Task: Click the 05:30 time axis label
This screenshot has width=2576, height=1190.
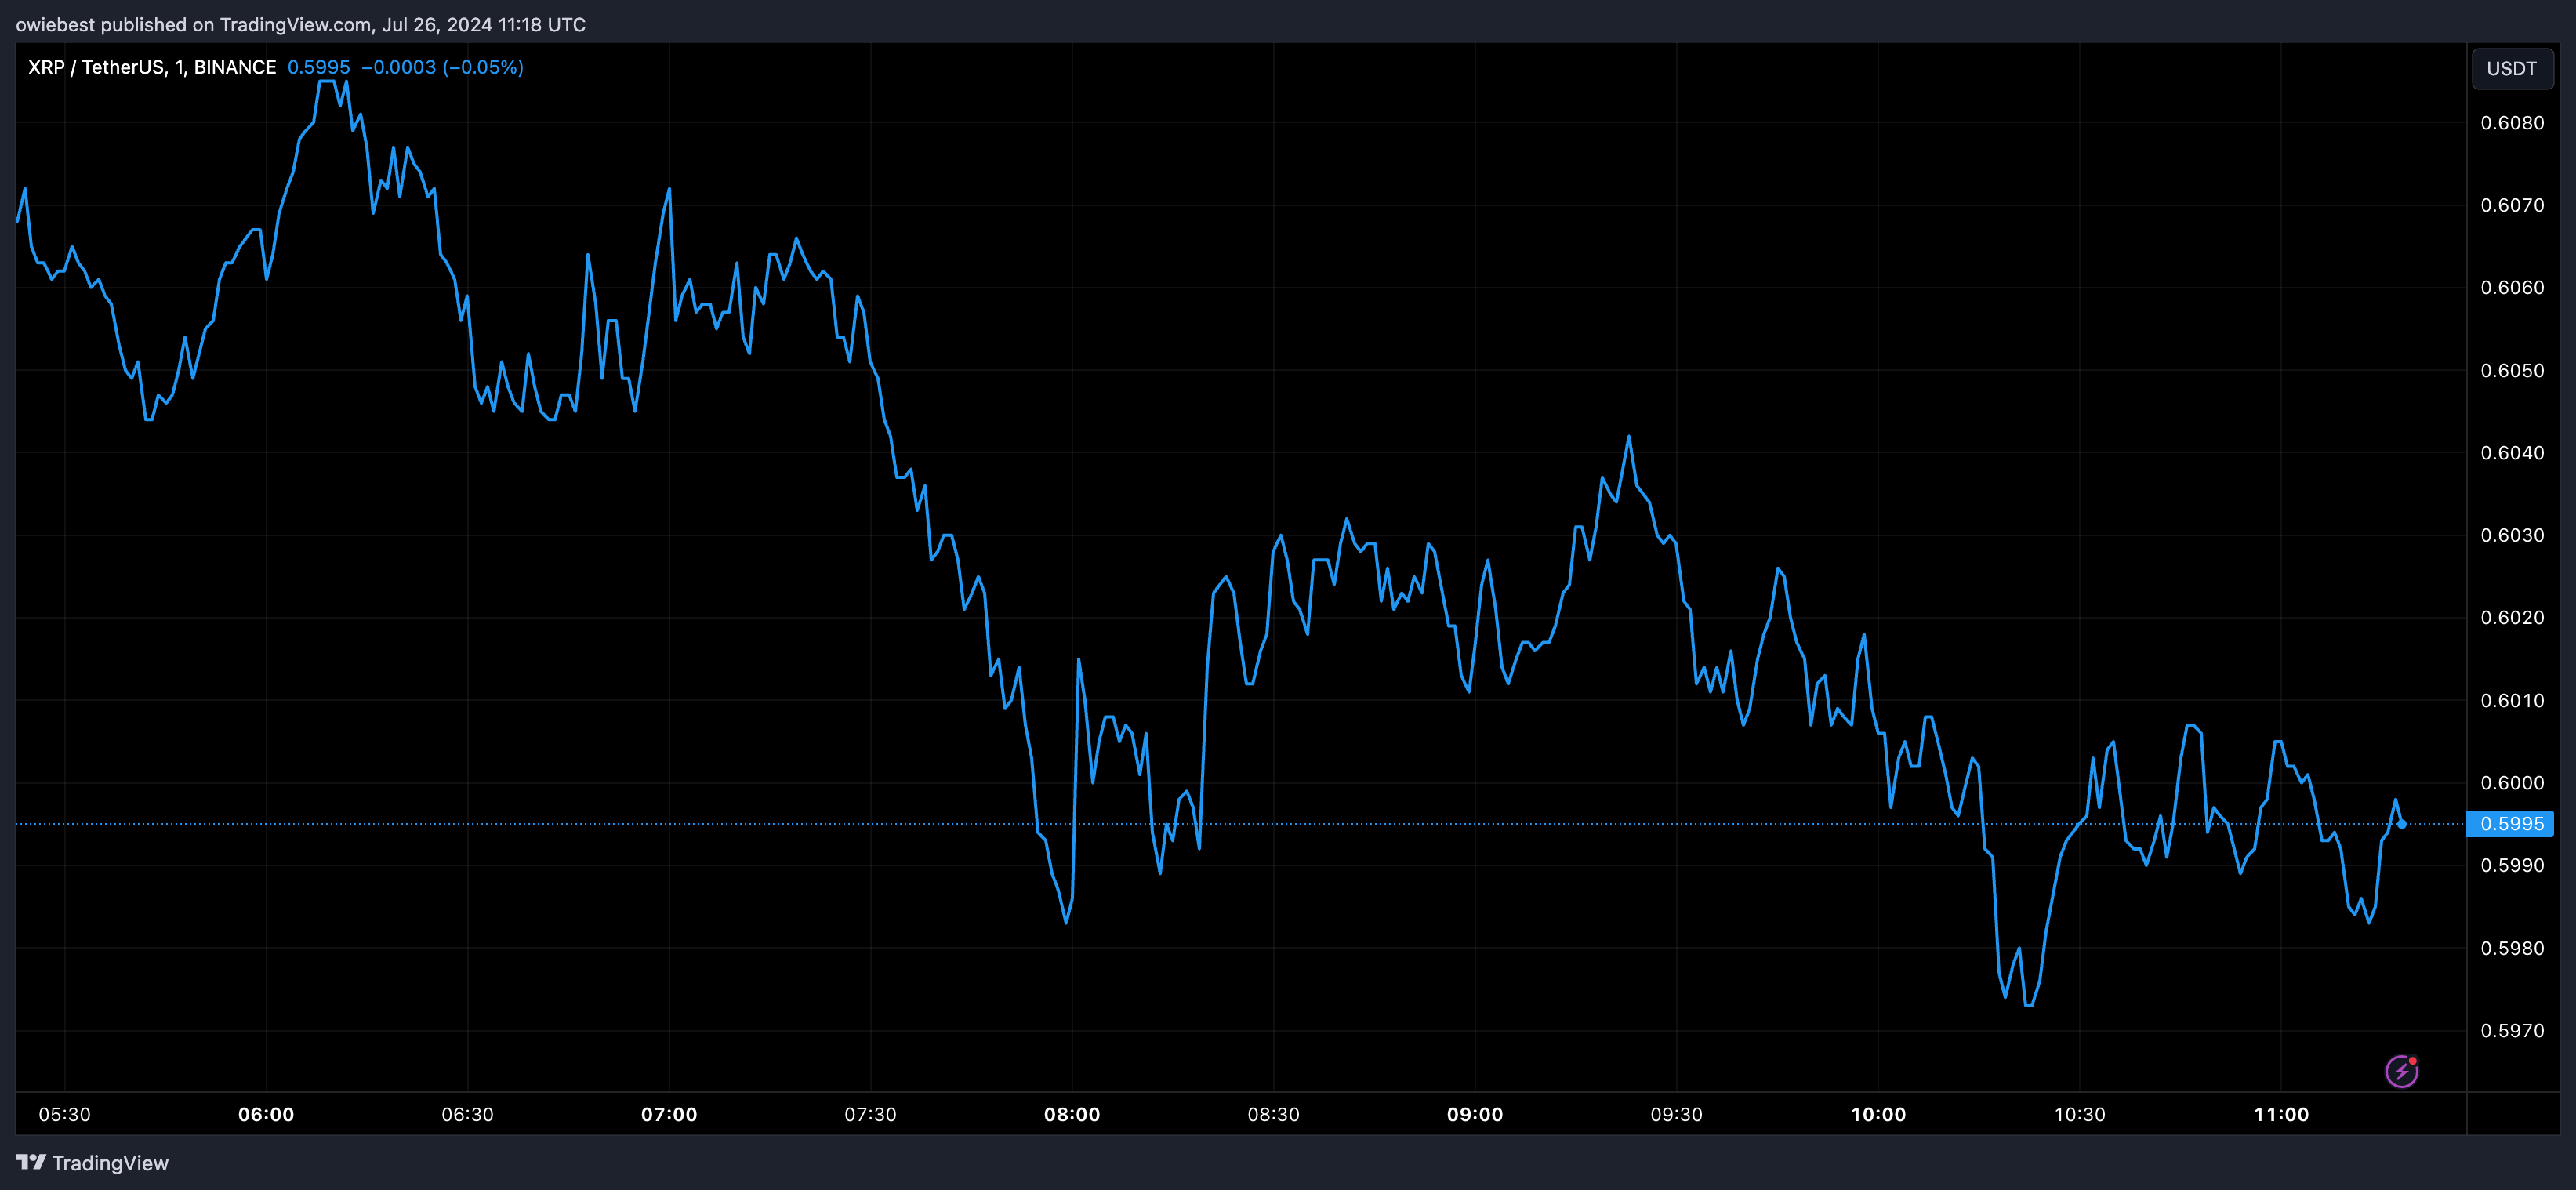Action: (x=64, y=1114)
